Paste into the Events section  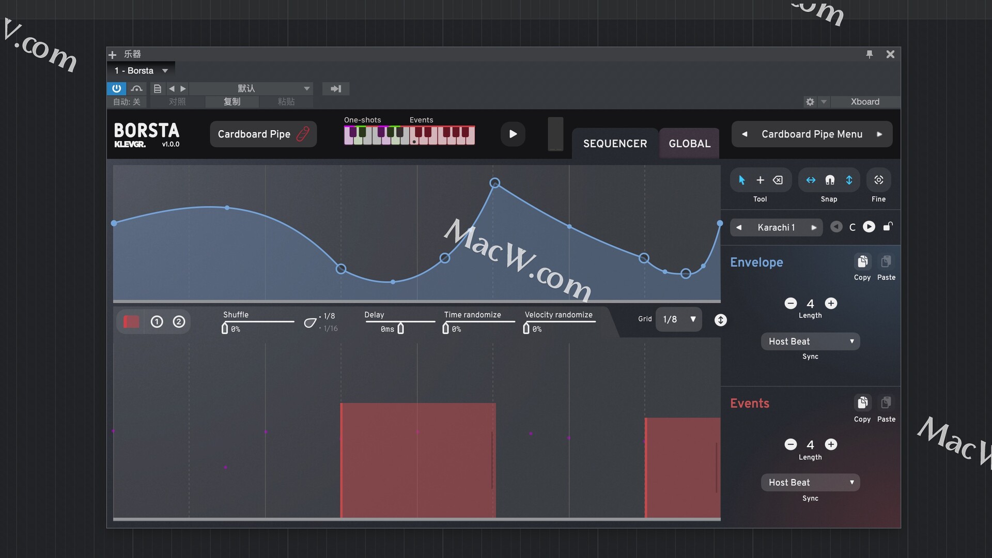(x=887, y=404)
